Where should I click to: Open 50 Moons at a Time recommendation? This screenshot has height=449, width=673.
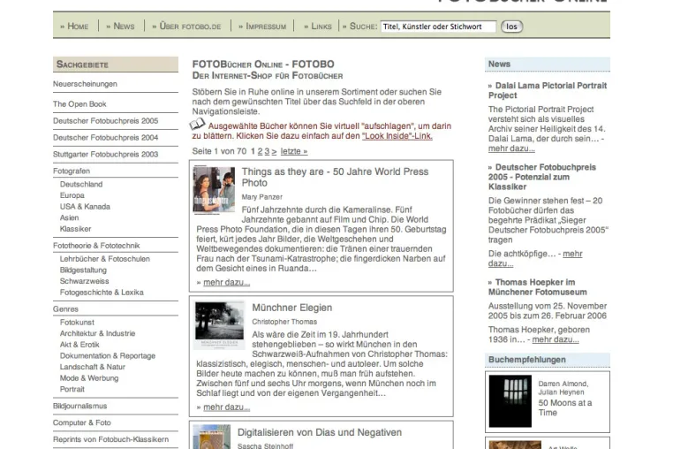(565, 407)
